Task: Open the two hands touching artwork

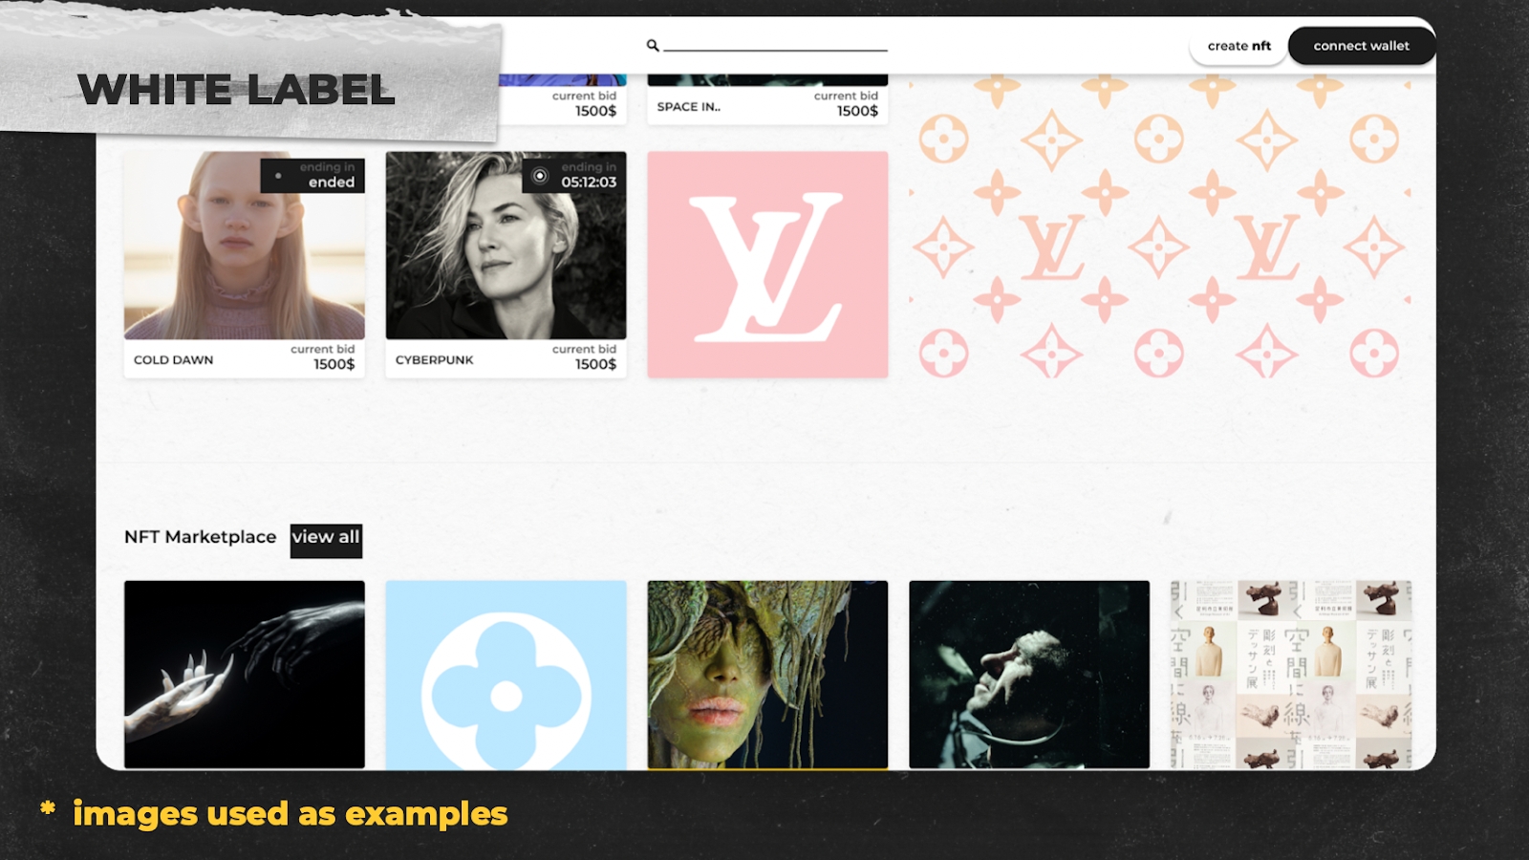Action: [x=245, y=675]
